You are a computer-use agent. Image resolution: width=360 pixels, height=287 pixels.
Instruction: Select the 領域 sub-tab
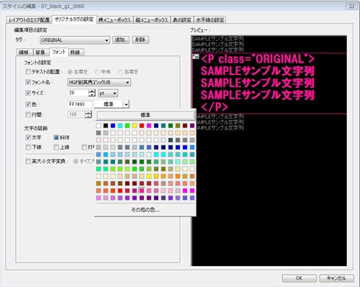click(24, 53)
